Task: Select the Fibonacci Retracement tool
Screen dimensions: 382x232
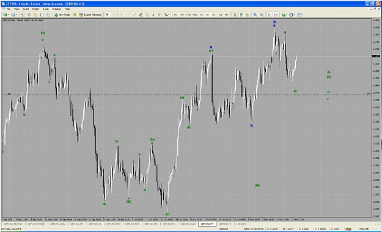Action: tap(147, 15)
